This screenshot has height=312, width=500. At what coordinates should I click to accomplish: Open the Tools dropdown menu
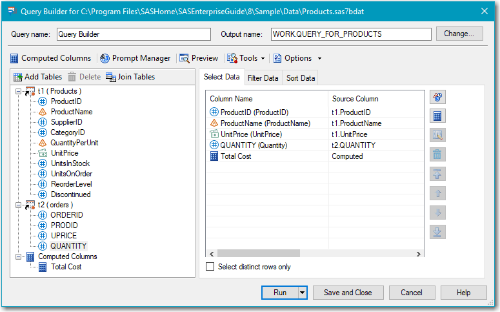(x=246, y=58)
